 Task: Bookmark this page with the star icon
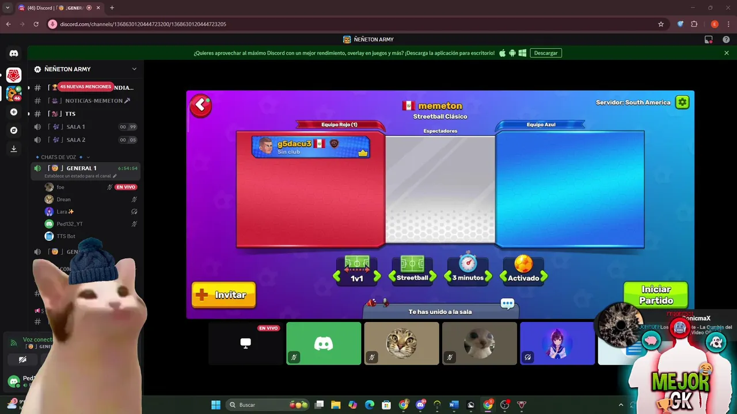661,24
